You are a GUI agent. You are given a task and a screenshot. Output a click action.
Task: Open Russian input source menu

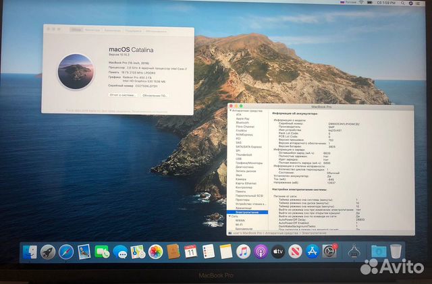tap(348, 2)
